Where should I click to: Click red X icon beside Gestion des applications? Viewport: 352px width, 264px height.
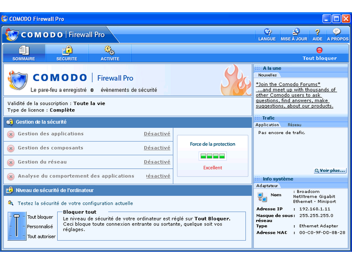coord(11,135)
